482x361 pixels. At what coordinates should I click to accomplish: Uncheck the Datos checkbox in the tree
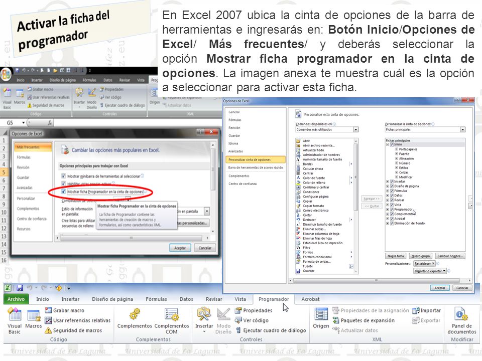pos(392,195)
